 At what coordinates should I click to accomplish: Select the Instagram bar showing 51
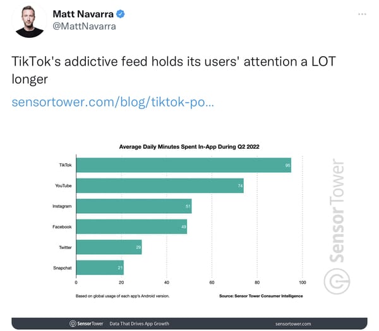point(134,206)
